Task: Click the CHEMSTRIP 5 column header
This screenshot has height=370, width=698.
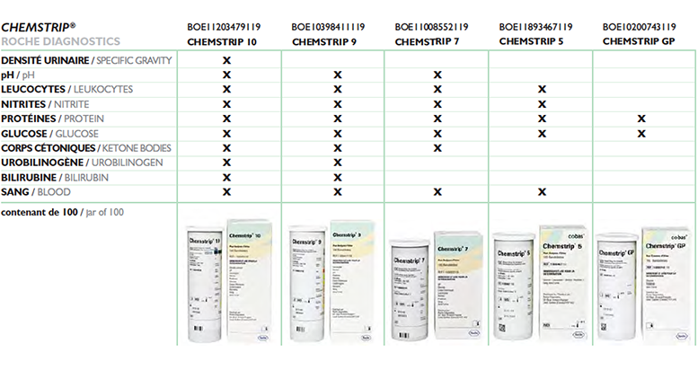Action: tap(531, 41)
